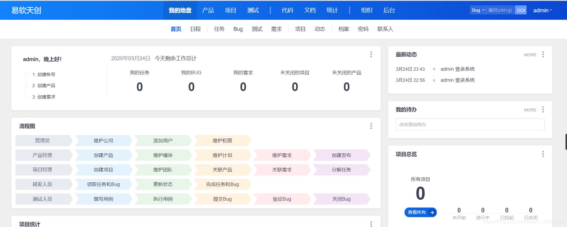Click MORE in 我的待办 panel
The width and height of the screenshot is (567, 227).
(530, 110)
